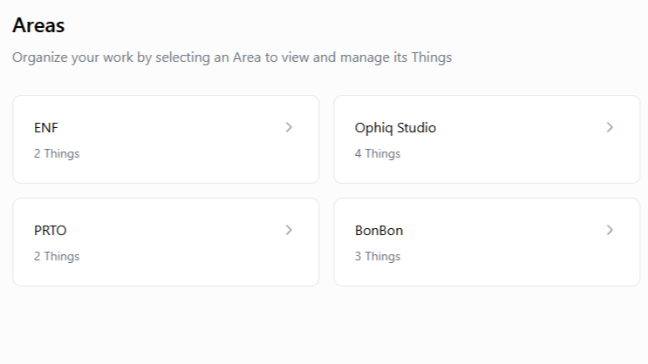This screenshot has height=364, width=648.
Task: Click the "Organize your work" subtitle text
Action: point(232,58)
